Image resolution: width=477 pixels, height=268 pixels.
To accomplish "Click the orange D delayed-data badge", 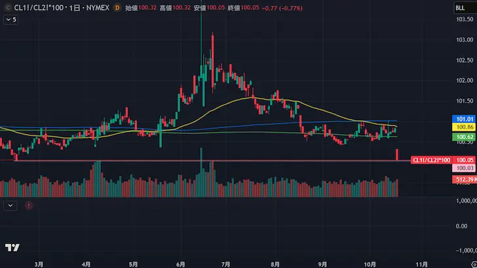I will point(117,8).
